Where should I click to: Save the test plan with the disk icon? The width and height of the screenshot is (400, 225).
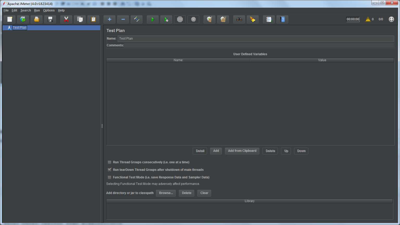[x=50, y=19]
